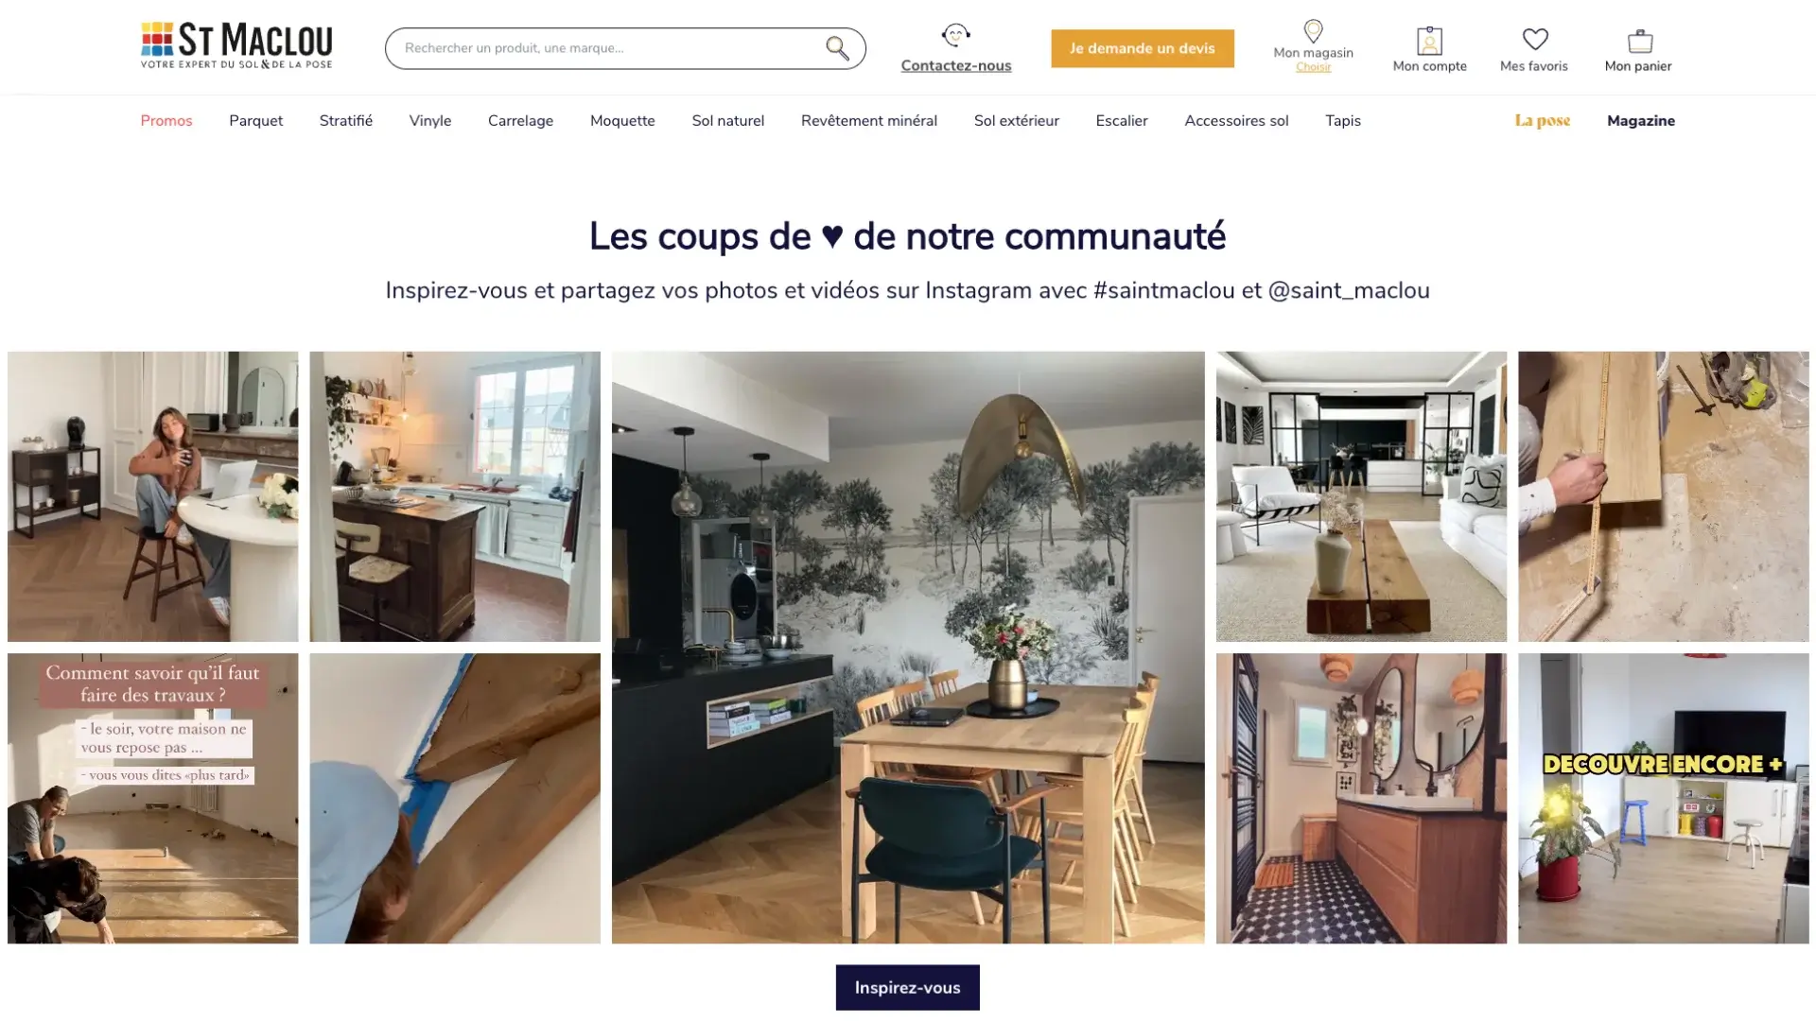
Task: Open the Decouvre encore + video thumbnail
Action: click(x=1663, y=798)
